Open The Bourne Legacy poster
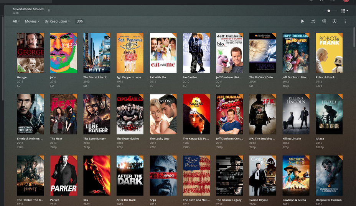This screenshot has height=206, width=356. point(229,175)
